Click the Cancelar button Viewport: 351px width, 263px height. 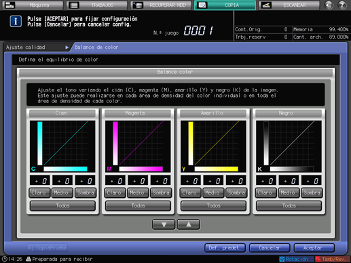tap(270, 248)
